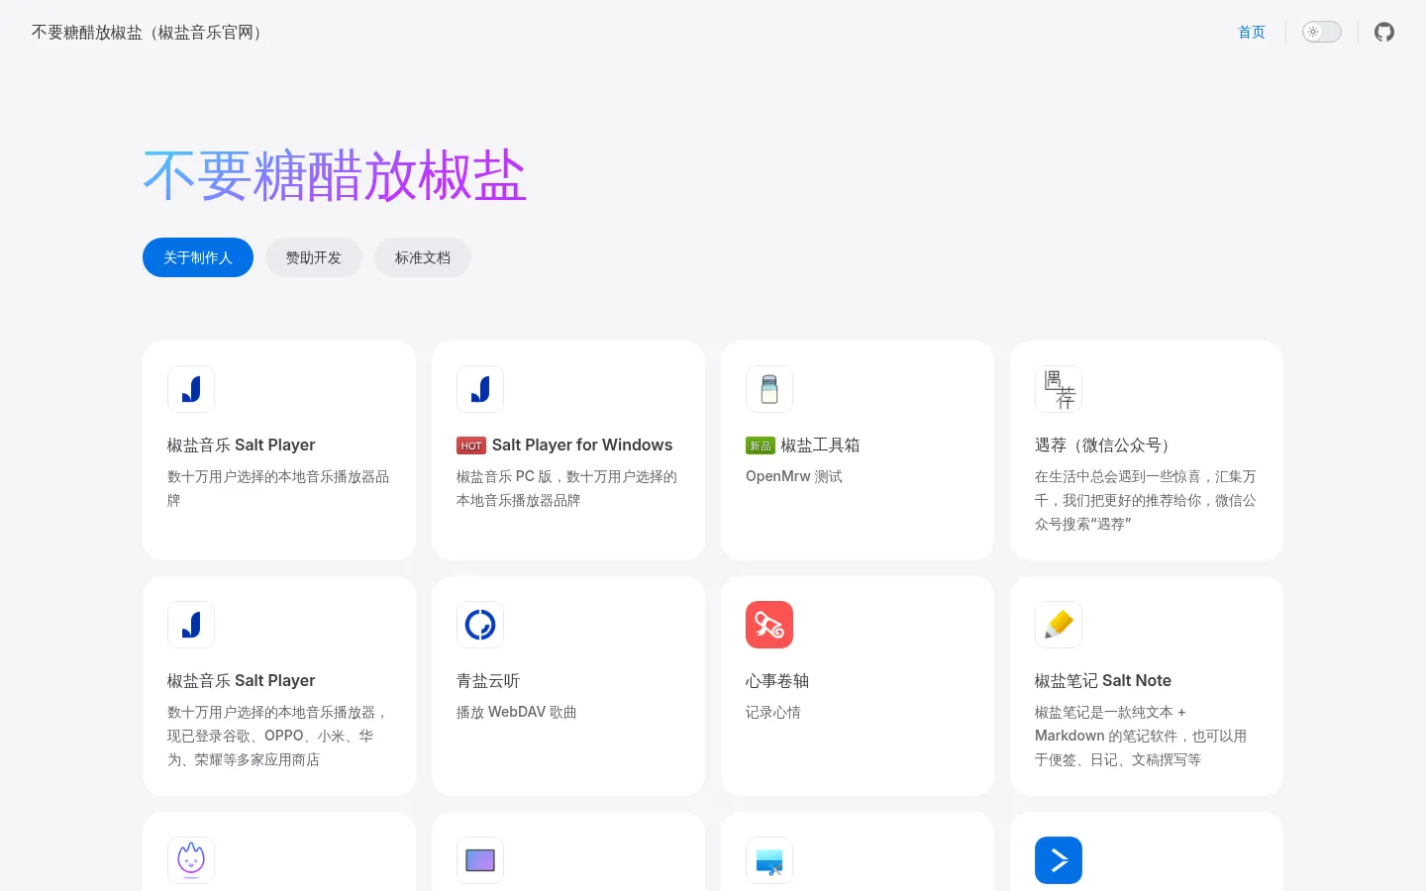1426x891 pixels.
Task: Click the text 记录心情
Action: (773, 712)
